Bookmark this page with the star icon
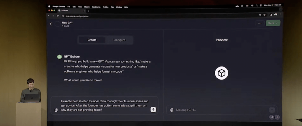302x126 pixels. click(x=265, y=15)
